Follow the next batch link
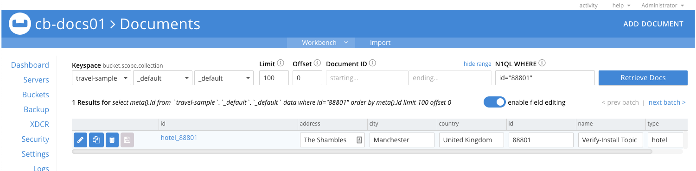Viewport: 696px width, 171px height. point(667,102)
